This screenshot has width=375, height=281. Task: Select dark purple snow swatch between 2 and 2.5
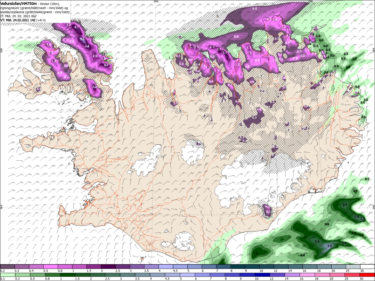pyautogui.click(x=108, y=267)
